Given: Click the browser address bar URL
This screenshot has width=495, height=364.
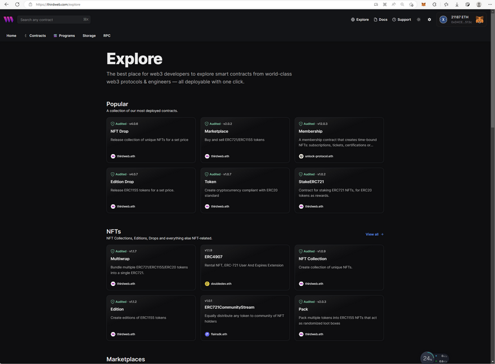Looking at the screenshot, I should tap(58, 5).
